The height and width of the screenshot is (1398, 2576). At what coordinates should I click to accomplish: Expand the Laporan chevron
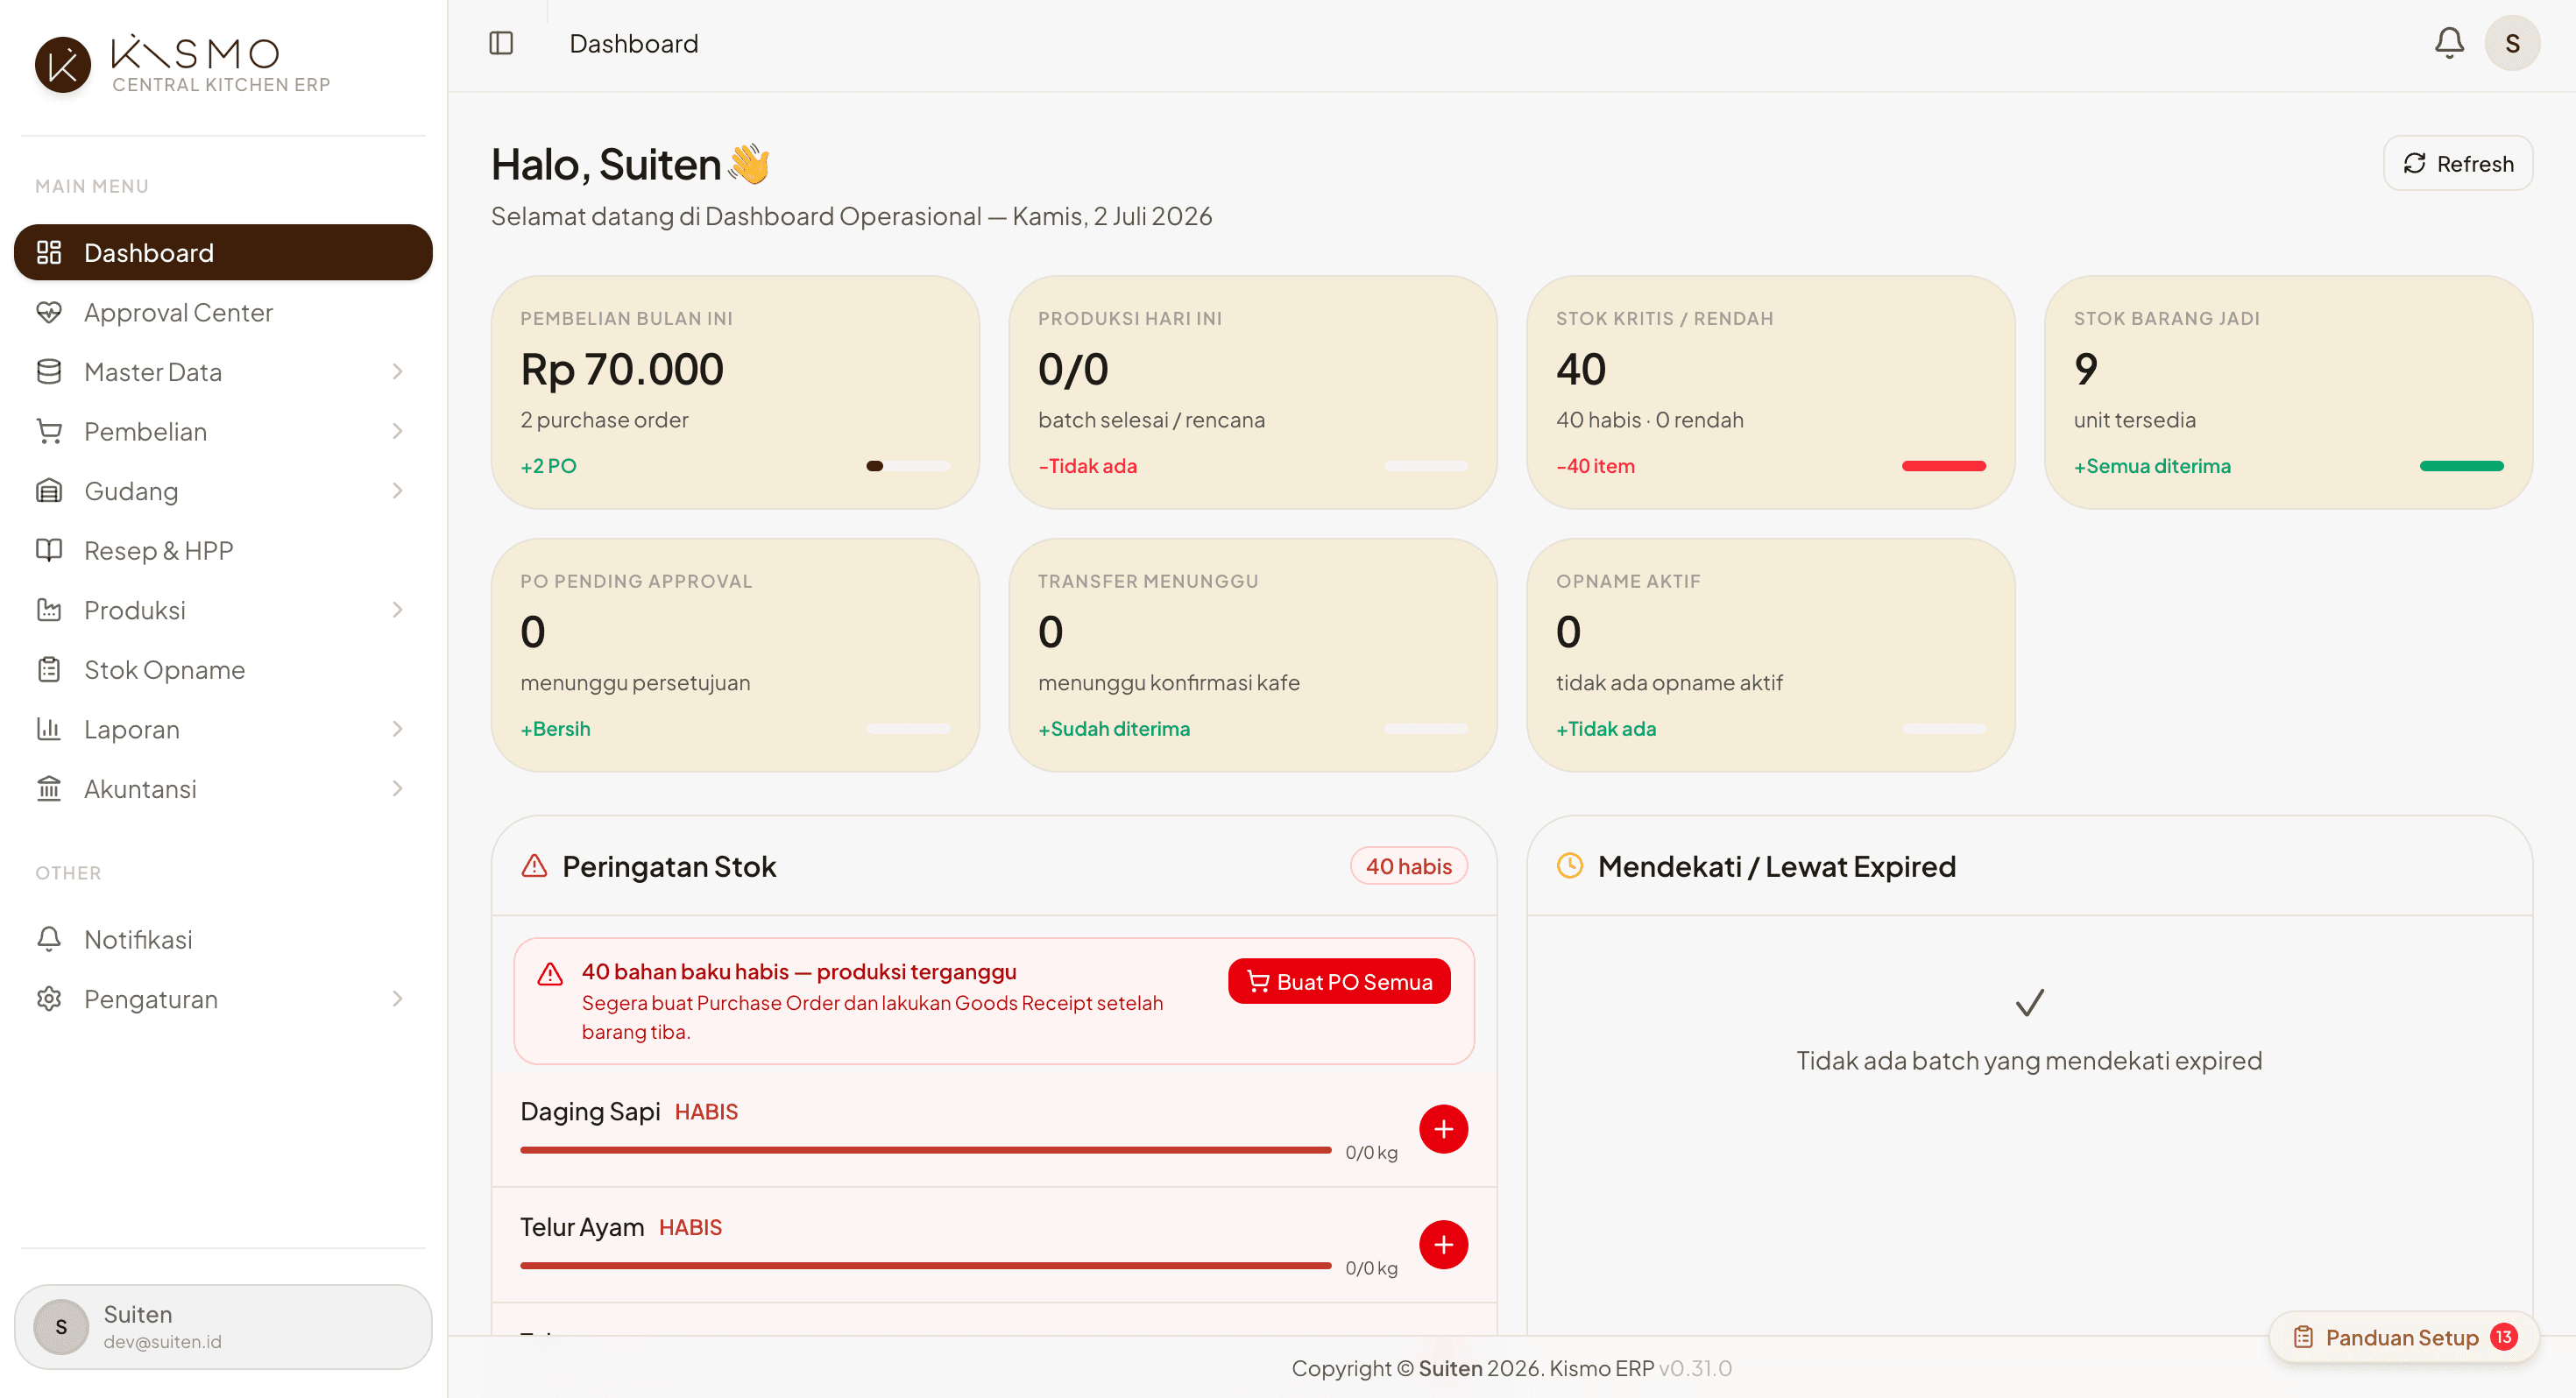click(x=397, y=728)
